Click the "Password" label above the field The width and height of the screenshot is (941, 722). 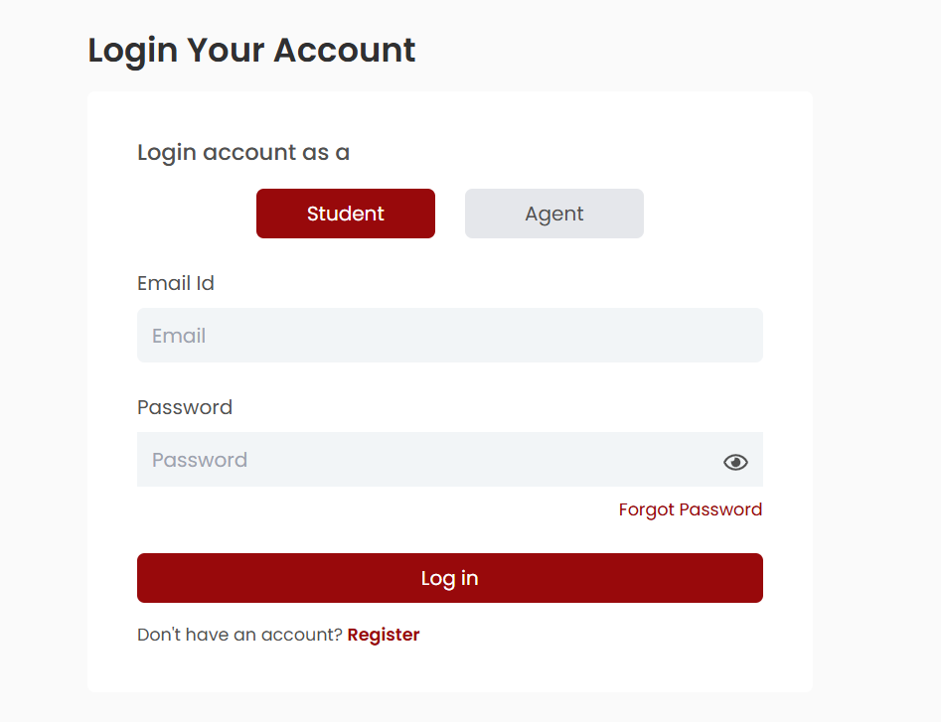pyautogui.click(x=185, y=407)
